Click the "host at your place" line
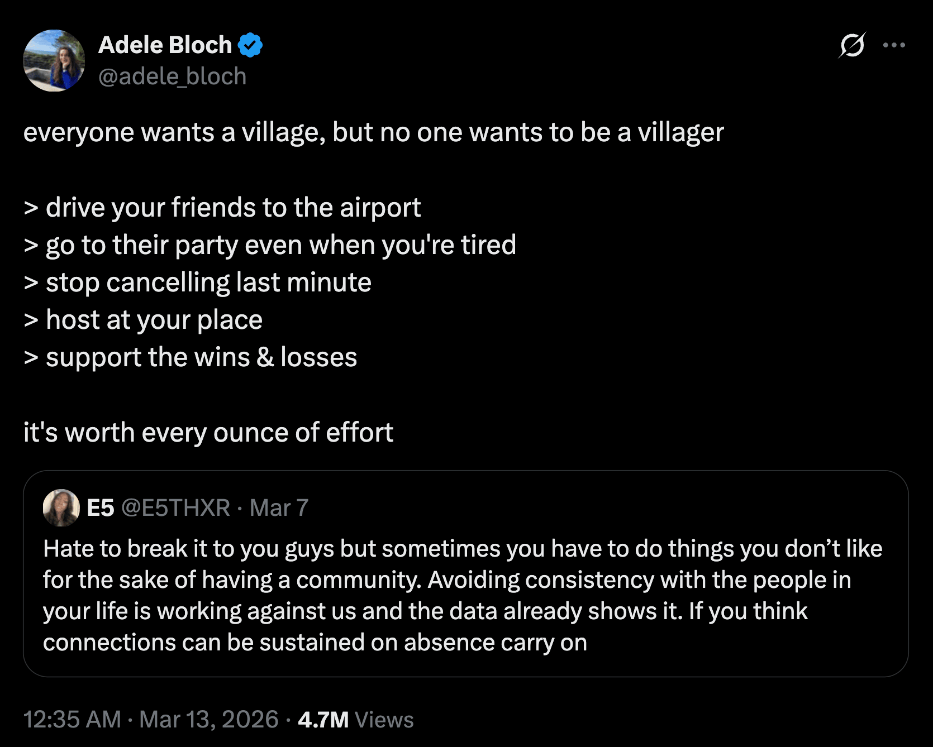Screen dimensions: 933x747 tap(154, 320)
